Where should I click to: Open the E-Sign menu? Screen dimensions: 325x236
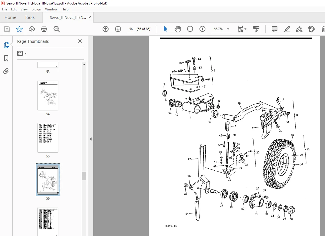click(x=36, y=9)
